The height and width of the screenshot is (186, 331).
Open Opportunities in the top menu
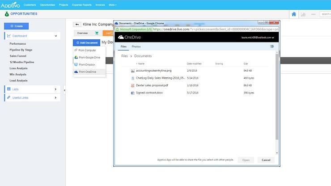pos(47,5)
